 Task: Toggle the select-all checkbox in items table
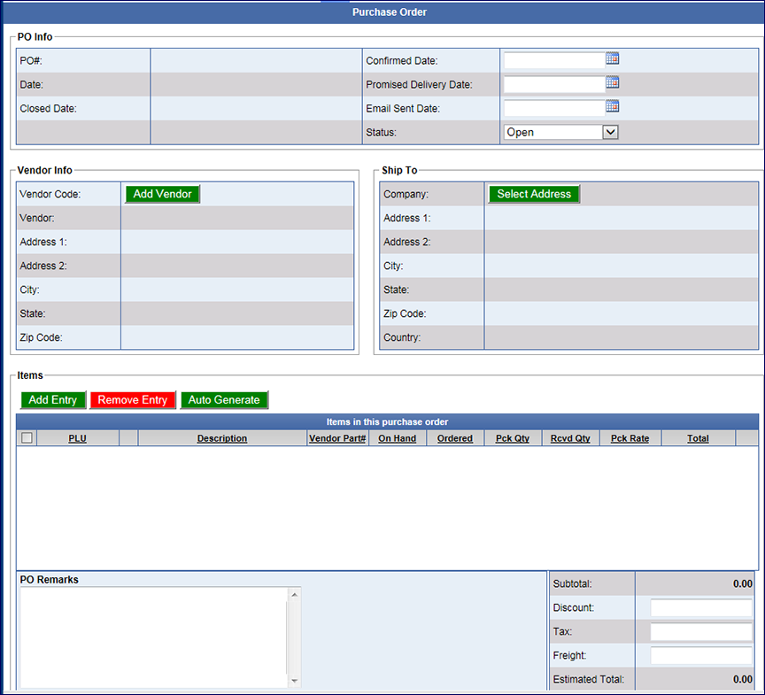click(x=27, y=437)
